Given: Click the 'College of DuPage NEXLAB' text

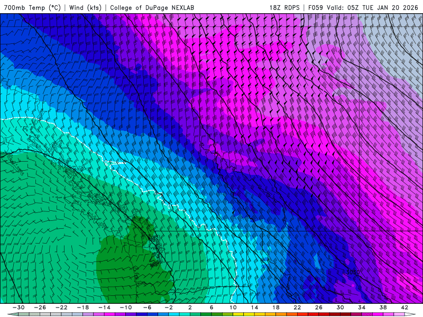Looking at the screenshot, I should (152, 7).
